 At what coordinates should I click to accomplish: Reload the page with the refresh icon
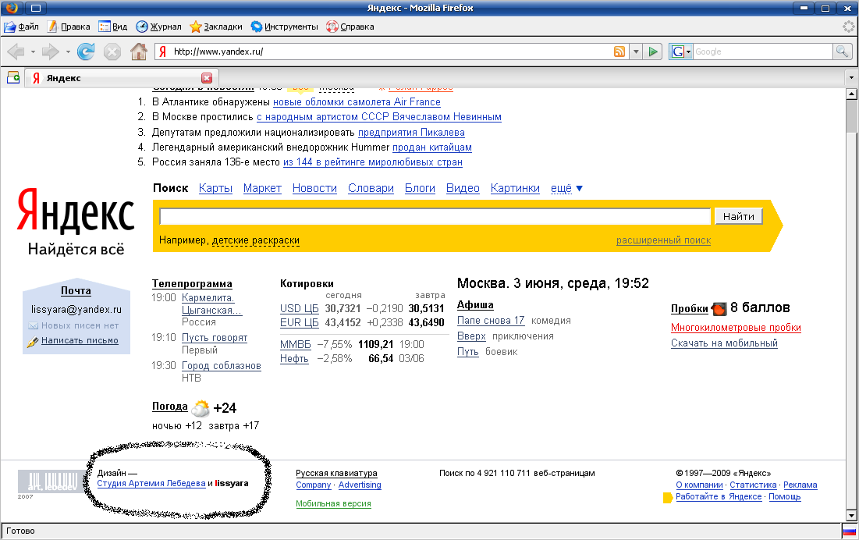[86, 52]
